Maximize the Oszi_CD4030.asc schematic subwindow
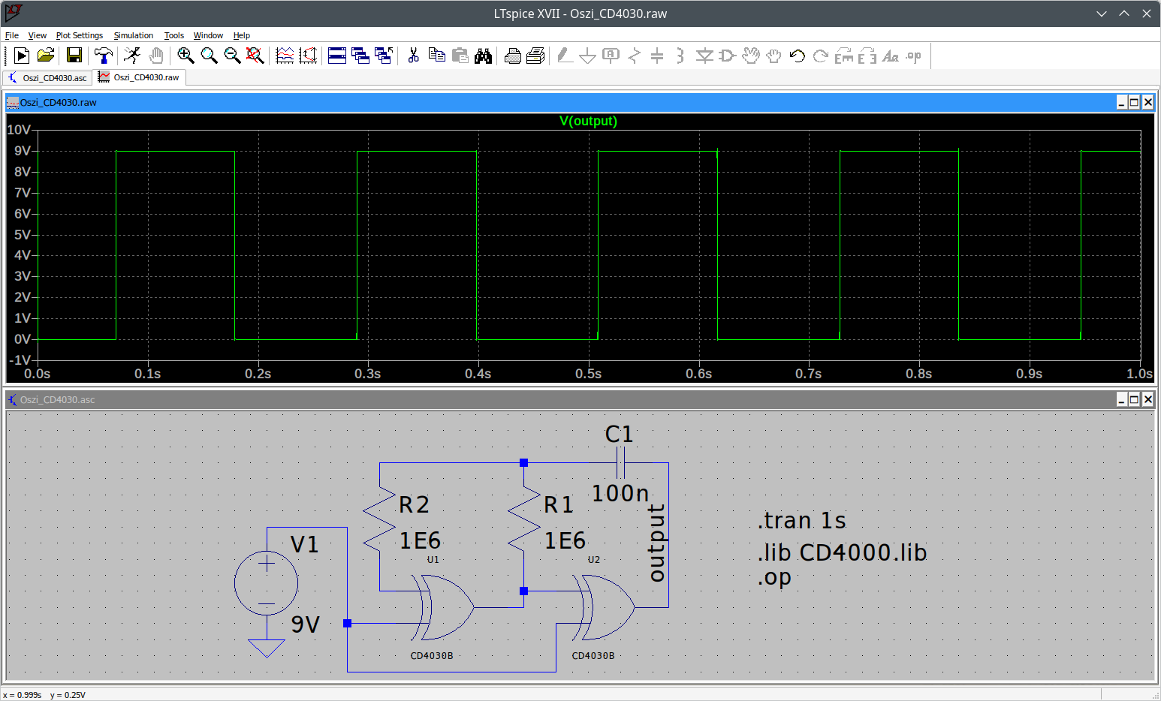The height and width of the screenshot is (701, 1161). point(1134,399)
